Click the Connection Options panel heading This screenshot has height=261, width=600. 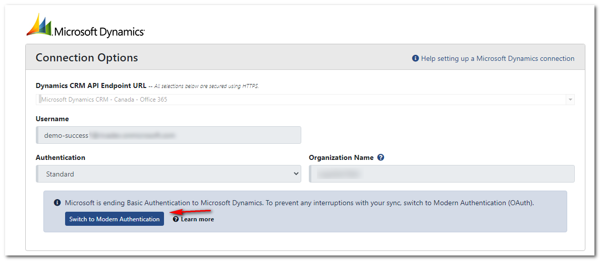tap(87, 58)
